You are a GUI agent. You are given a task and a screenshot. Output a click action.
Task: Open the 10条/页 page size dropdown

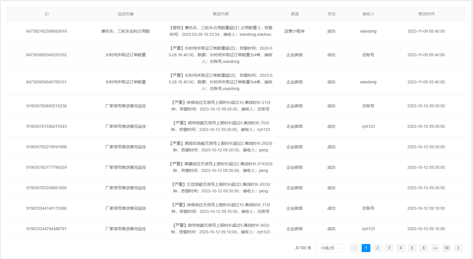click(330, 248)
